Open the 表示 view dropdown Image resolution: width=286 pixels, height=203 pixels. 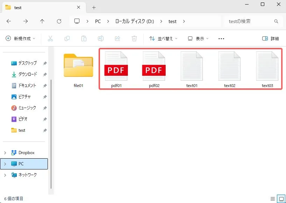pos(198,38)
